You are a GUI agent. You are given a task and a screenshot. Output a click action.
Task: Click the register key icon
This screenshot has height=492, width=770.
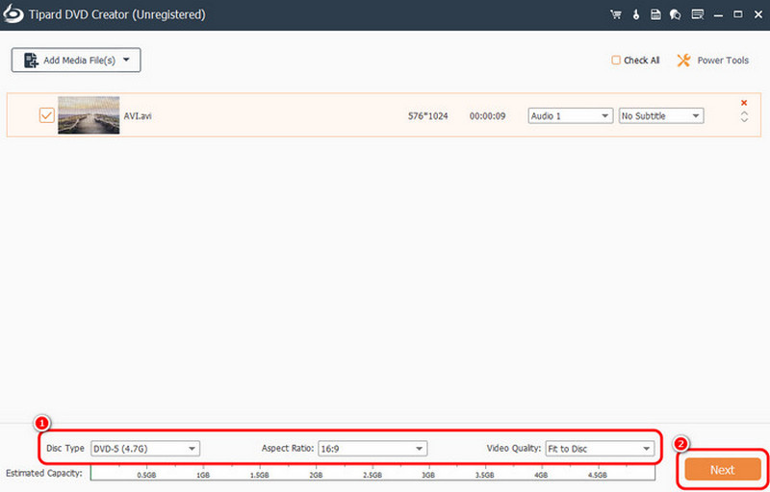pyautogui.click(x=636, y=14)
